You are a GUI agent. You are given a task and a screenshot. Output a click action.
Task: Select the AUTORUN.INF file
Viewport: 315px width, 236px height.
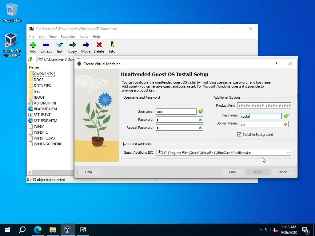(45, 103)
